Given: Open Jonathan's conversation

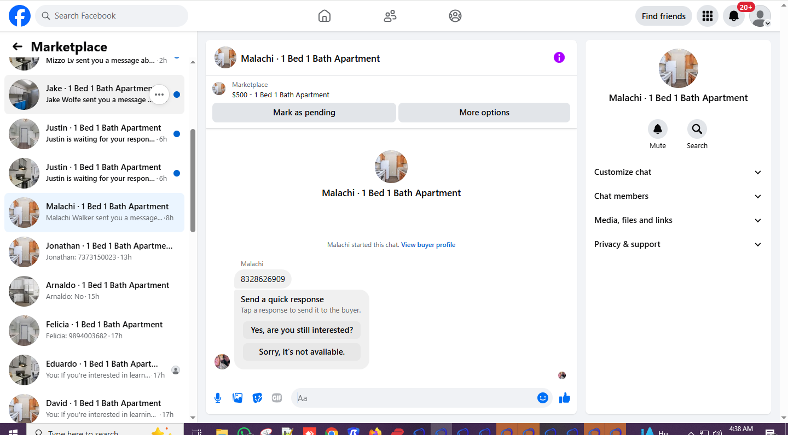Looking at the screenshot, I should [94, 252].
